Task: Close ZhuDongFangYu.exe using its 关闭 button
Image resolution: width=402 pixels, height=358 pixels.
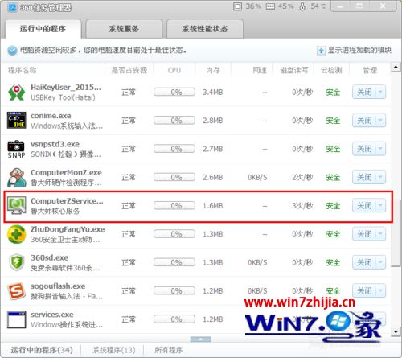Action: point(364,234)
